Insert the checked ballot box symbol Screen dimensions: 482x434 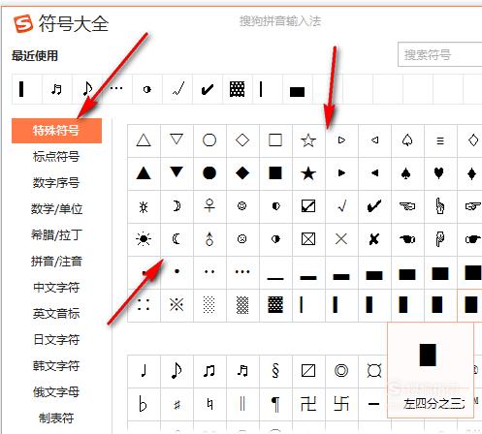(x=308, y=206)
